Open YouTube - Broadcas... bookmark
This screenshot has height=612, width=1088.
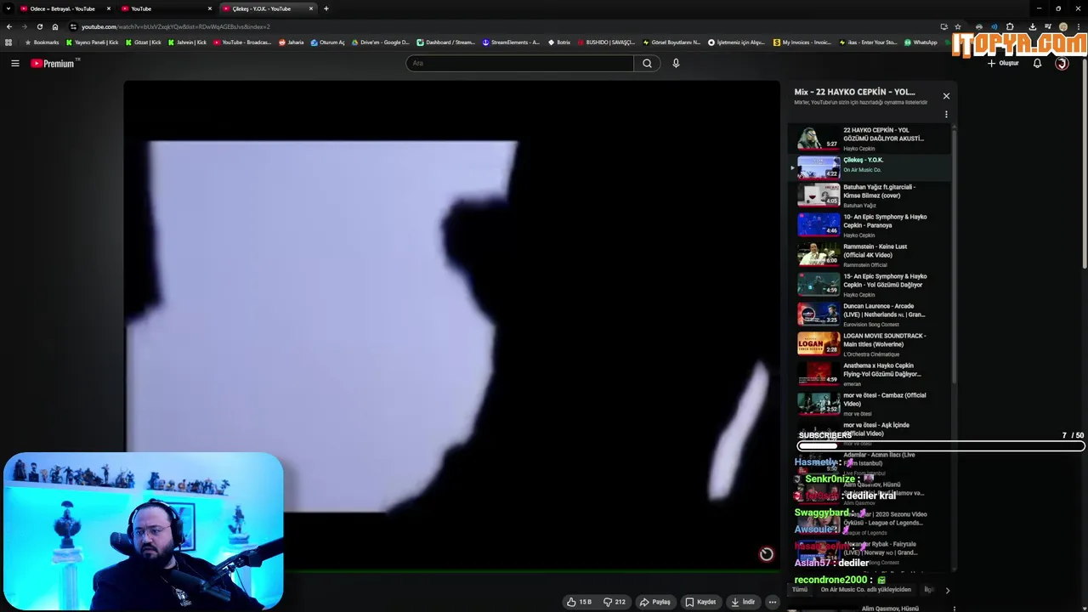(242, 42)
